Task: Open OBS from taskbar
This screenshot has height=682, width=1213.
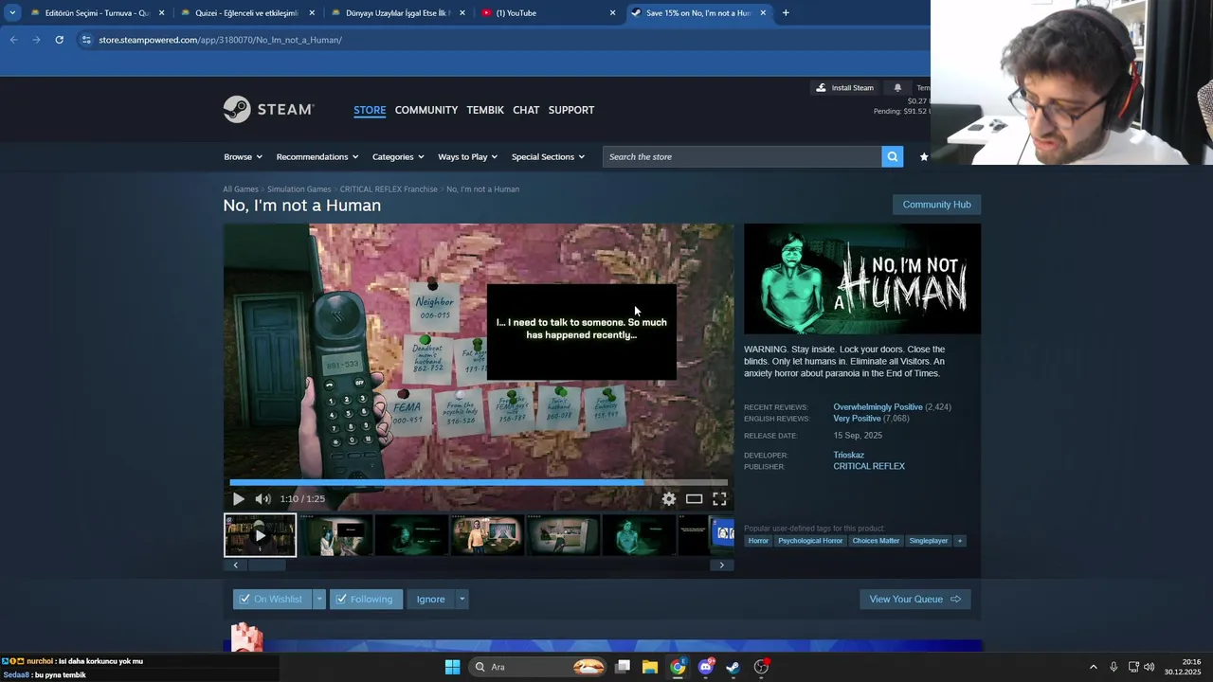Action: pyautogui.click(x=761, y=667)
